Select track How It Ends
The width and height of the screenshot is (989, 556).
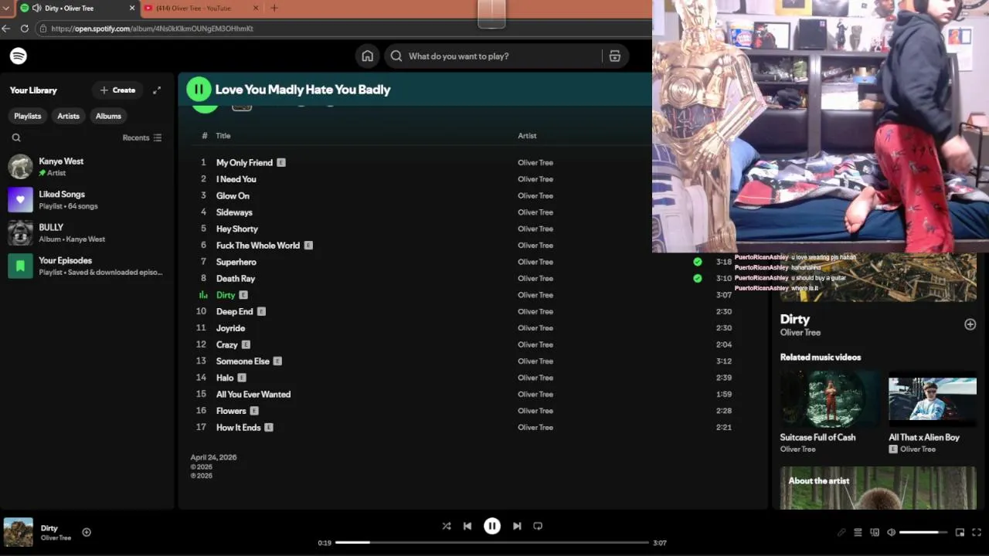[238, 428]
